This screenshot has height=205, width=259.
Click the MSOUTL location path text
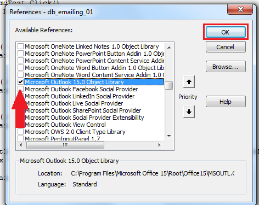tap(153, 173)
